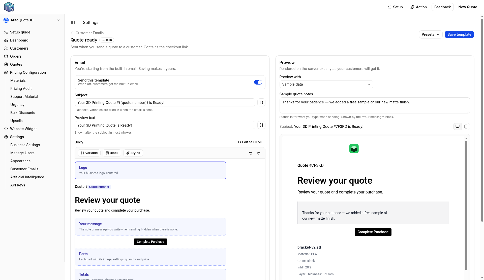Screen dimensions: 484x280
Task: Navigate to Business Settings
Action: [x=25, y=145]
